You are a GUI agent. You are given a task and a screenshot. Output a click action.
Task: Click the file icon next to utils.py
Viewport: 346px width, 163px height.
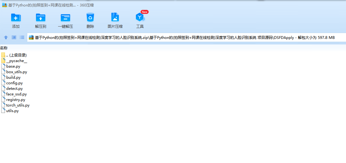(x=3, y=111)
